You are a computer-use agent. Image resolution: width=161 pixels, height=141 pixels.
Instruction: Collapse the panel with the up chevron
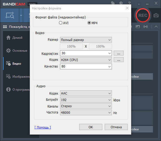point(156,27)
